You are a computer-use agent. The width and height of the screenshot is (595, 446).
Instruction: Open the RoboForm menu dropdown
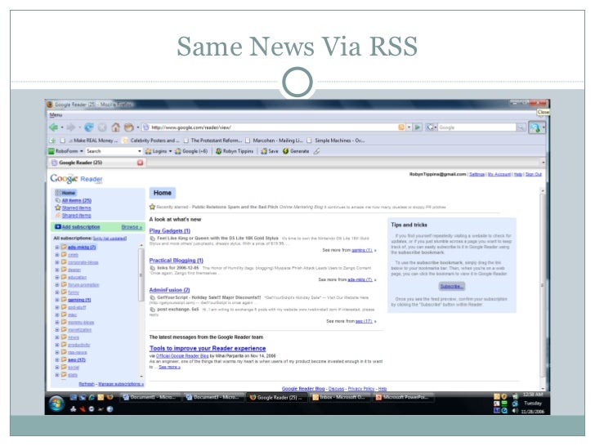tap(81, 151)
